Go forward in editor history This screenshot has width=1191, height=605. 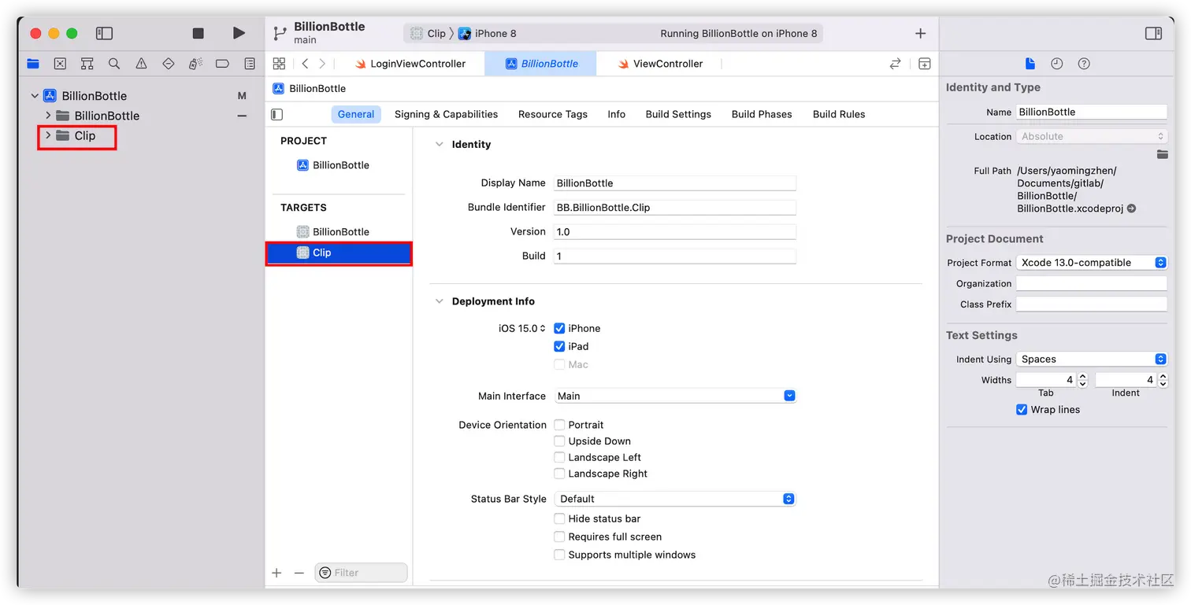coord(322,64)
